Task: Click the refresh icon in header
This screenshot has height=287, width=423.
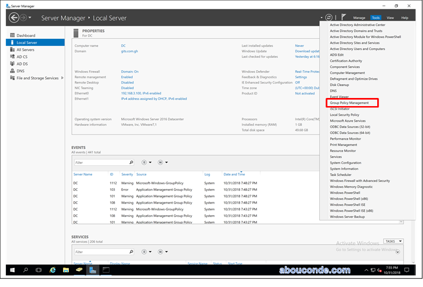Action: click(x=329, y=17)
